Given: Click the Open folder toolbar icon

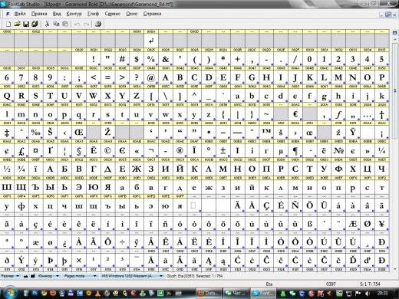Looking at the screenshot, I should click(17, 24).
